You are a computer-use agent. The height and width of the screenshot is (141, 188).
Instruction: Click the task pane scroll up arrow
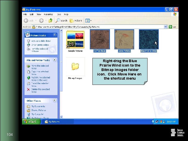[x=61, y=31]
